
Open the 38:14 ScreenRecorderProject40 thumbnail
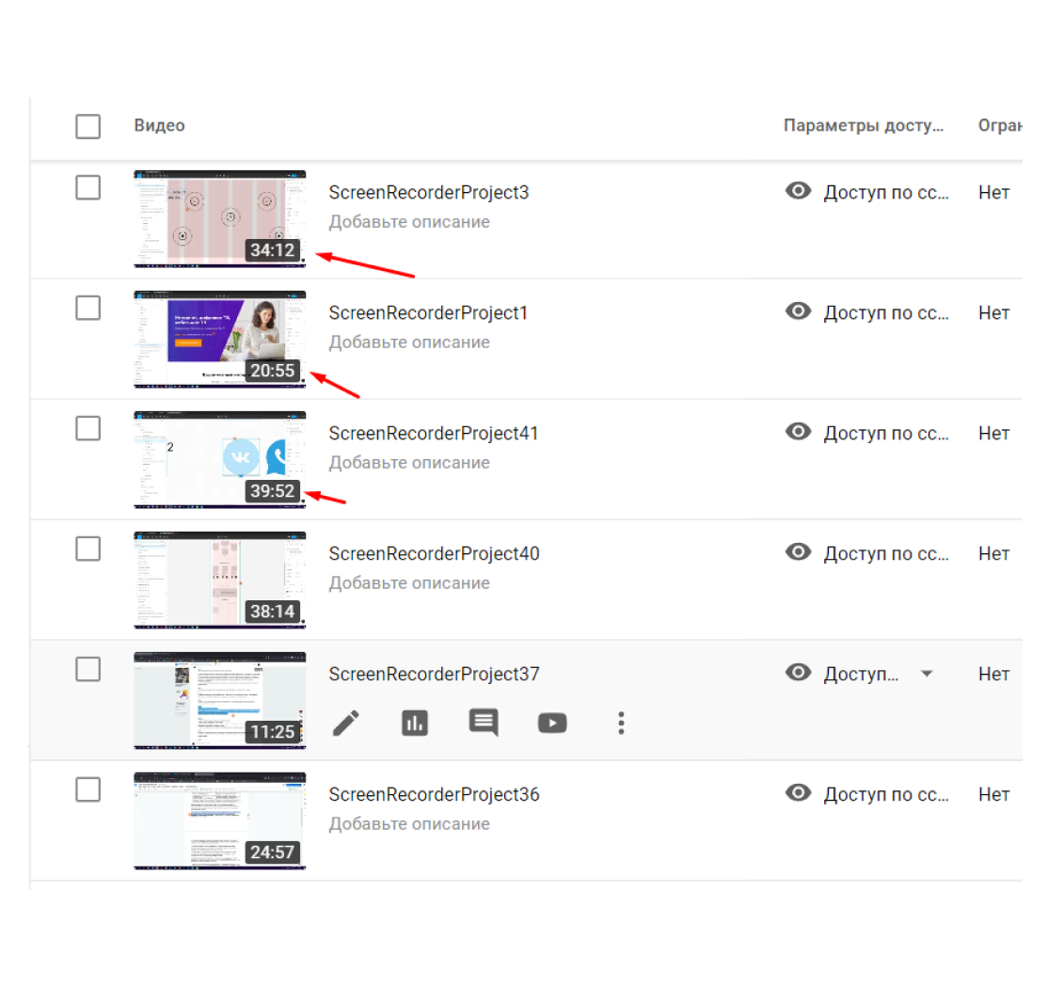pyautogui.click(x=219, y=580)
